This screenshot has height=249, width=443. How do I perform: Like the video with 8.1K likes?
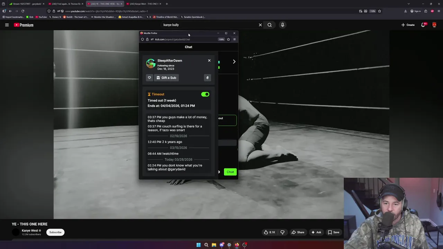point(270,232)
